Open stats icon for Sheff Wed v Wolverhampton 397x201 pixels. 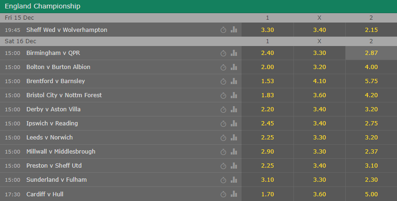(234, 30)
